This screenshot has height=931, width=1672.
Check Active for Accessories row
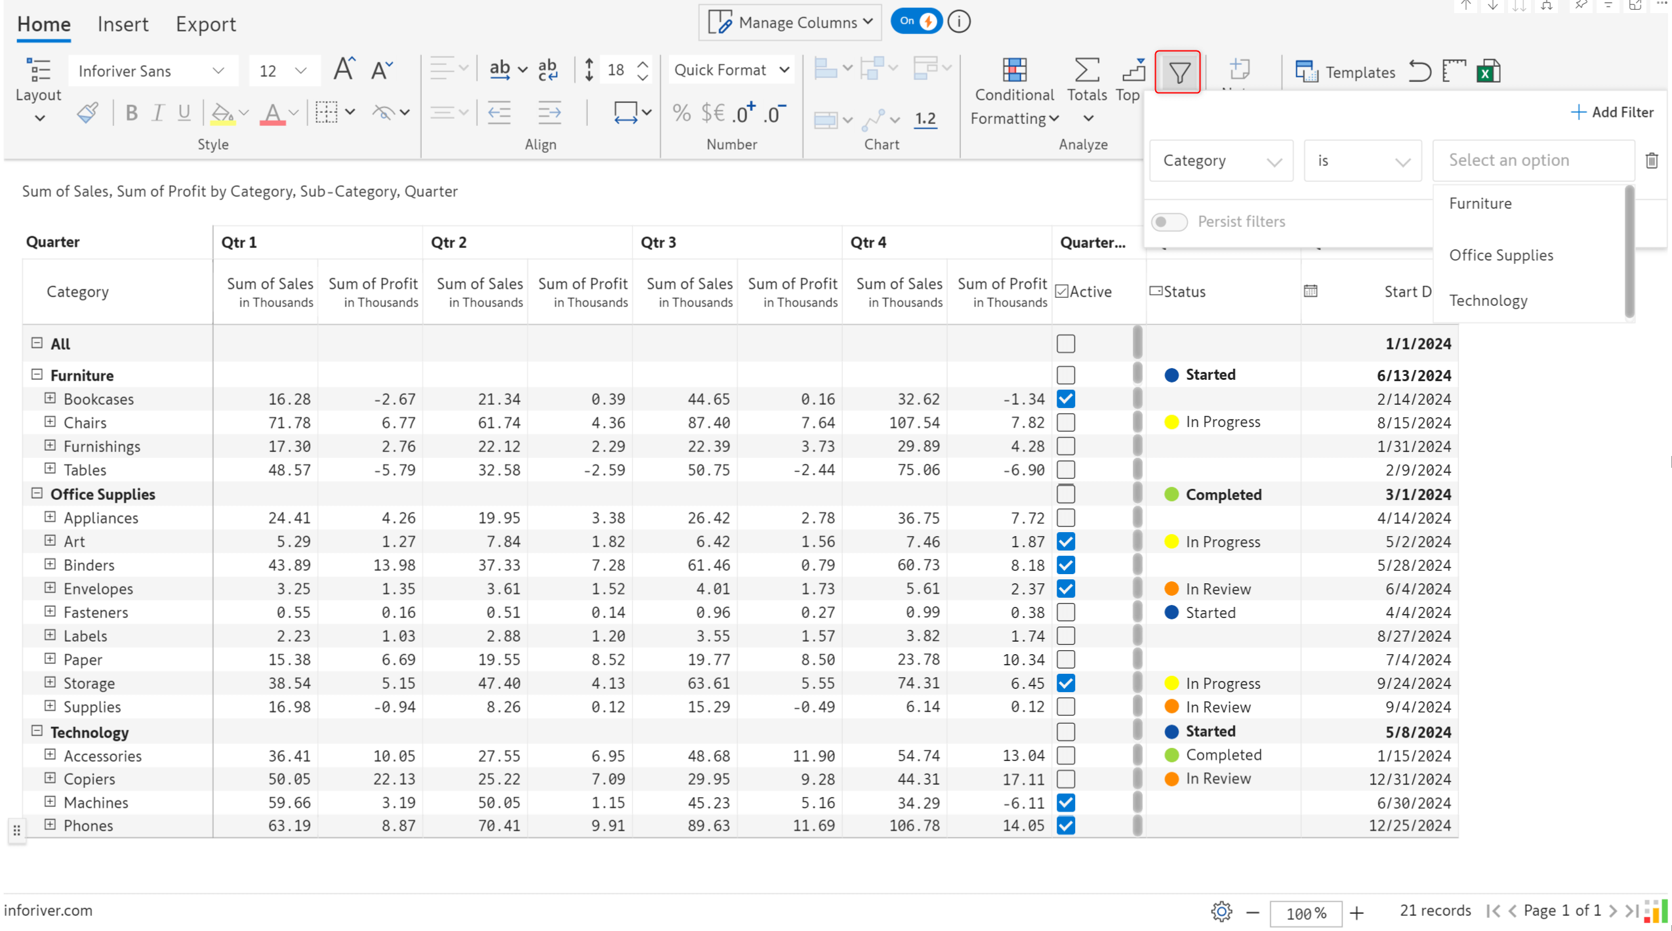coord(1065,755)
